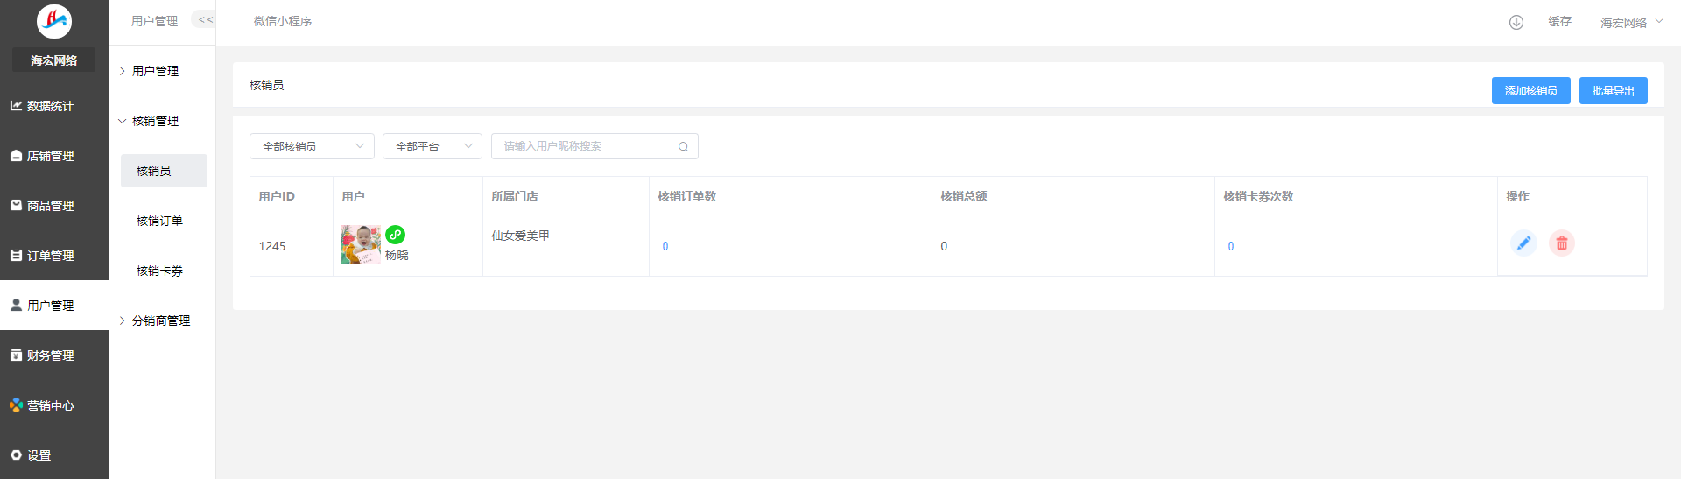Open 数据统计 in the sidebar

pos(54,106)
